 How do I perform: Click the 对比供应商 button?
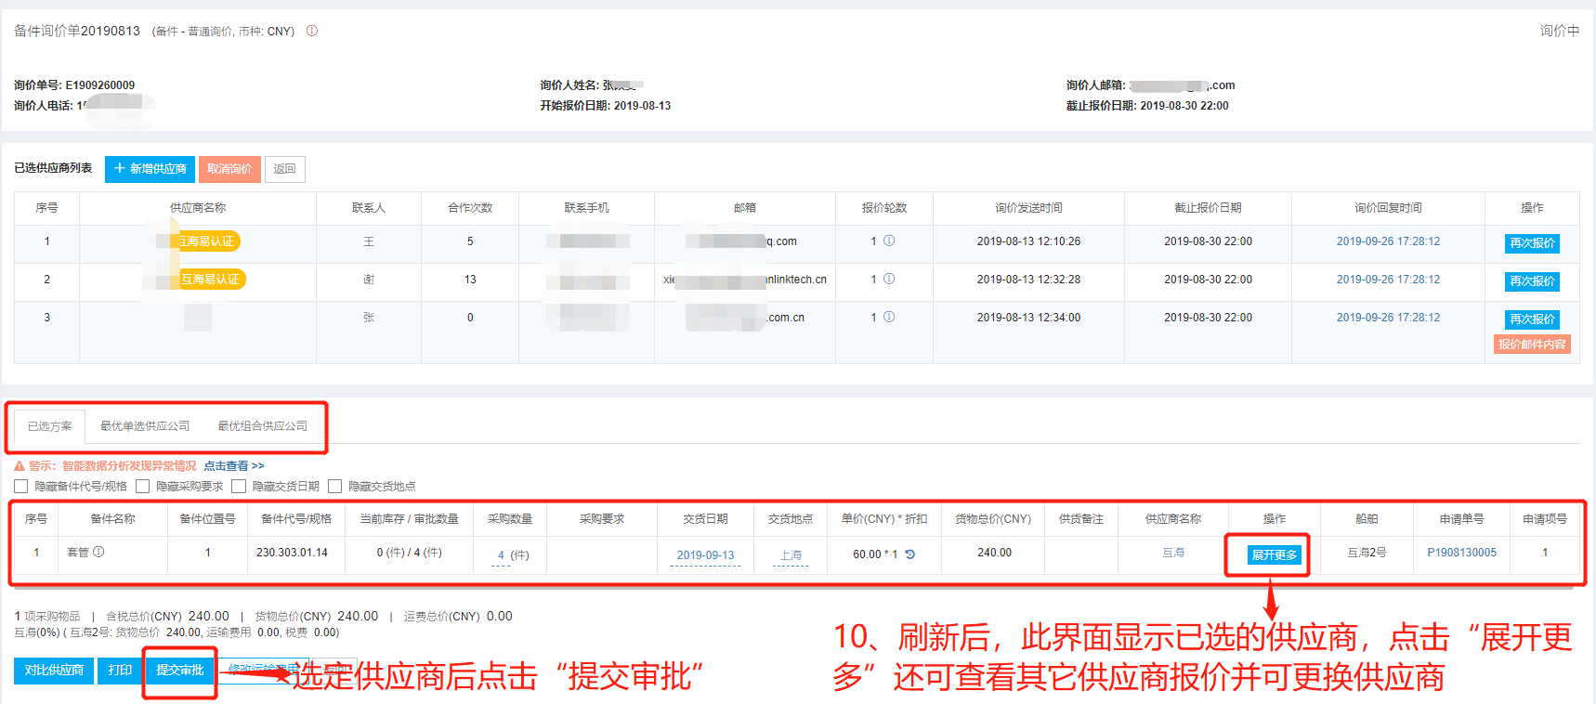pos(54,671)
